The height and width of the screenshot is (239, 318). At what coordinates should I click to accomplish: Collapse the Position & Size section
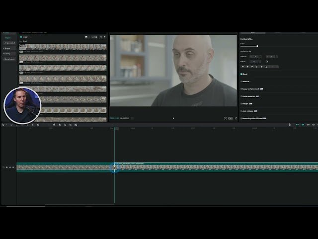pyautogui.click(x=247, y=39)
